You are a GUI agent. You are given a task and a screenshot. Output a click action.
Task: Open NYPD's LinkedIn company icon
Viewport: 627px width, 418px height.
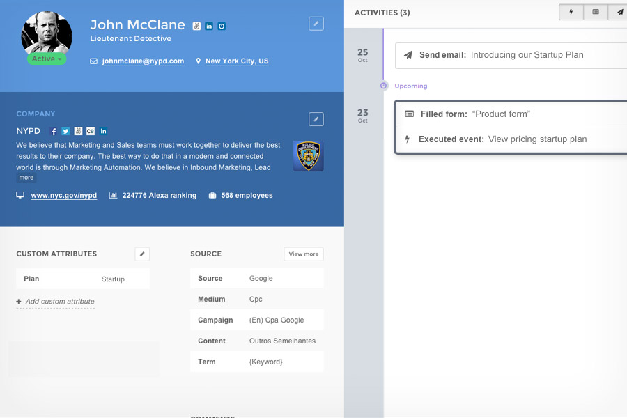(x=103, y=131)
